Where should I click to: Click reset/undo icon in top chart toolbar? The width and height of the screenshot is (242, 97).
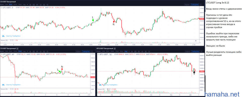[x=47, y=5]
